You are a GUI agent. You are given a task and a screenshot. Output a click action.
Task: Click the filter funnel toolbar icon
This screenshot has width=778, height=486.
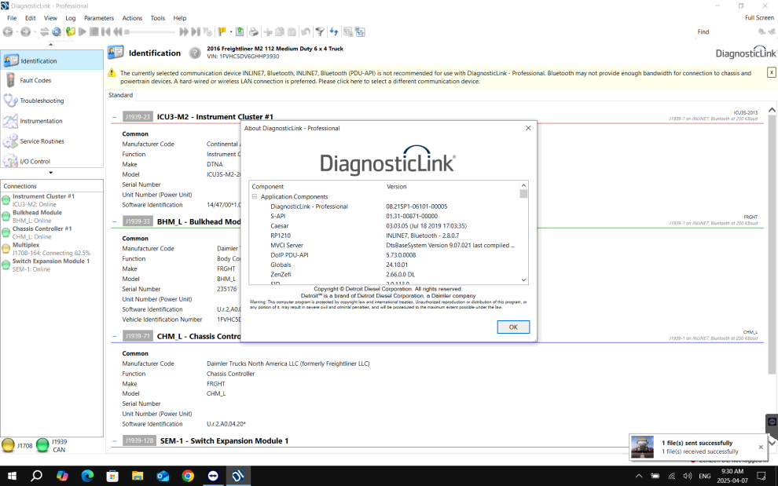(x=320, y=32)
